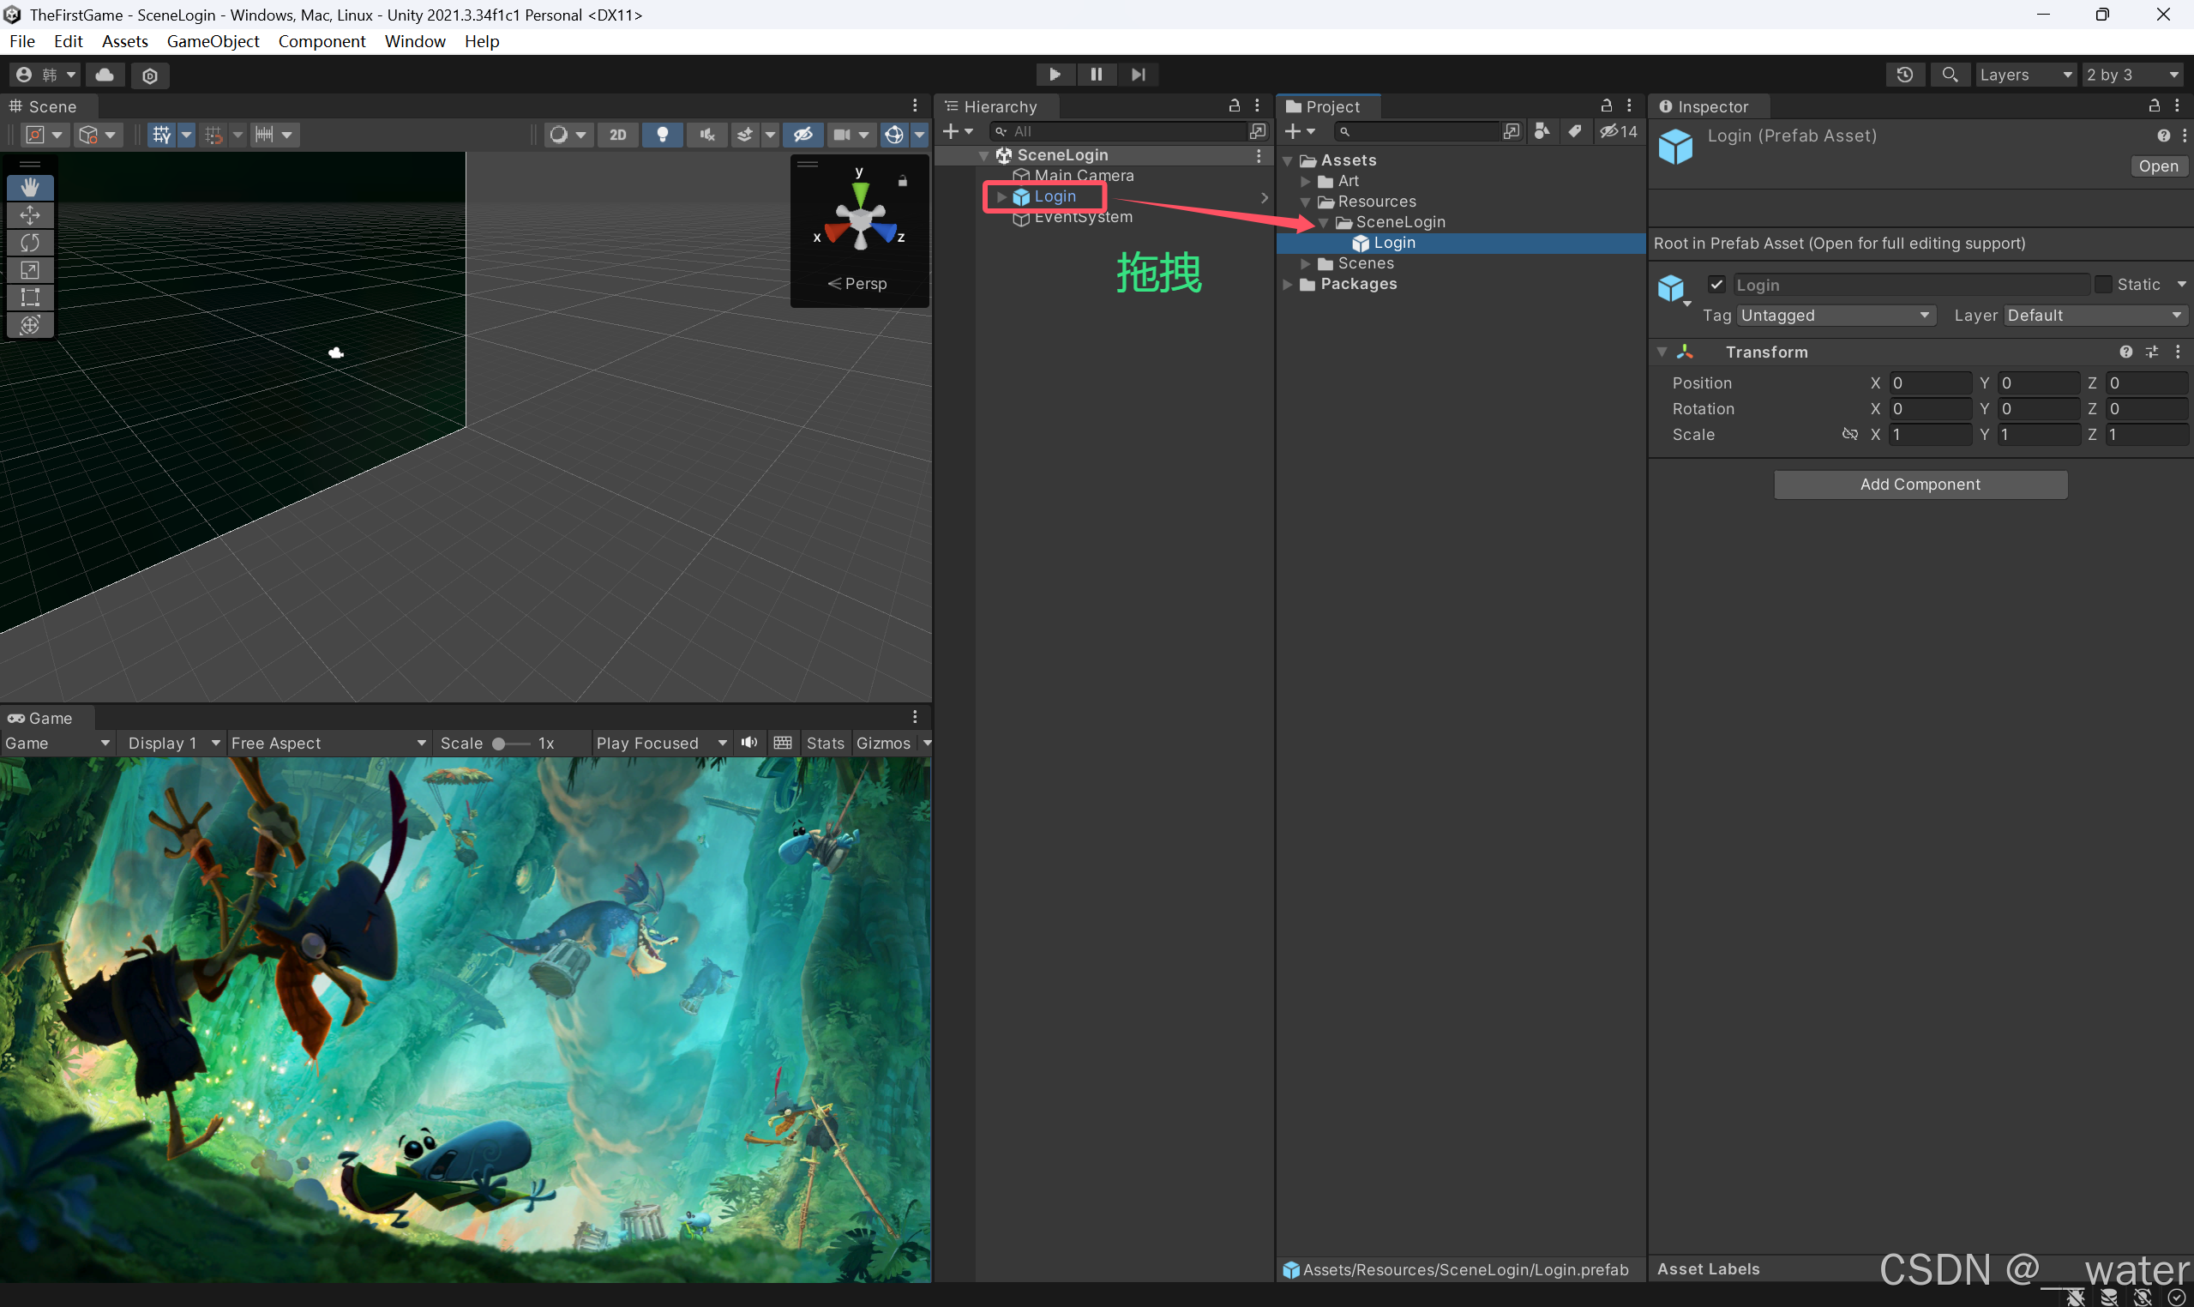
Task: Click Open prefab button
Action: tap(2158, 166)
